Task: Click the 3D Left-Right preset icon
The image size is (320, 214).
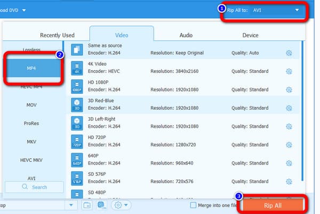Action: (77, 123)
